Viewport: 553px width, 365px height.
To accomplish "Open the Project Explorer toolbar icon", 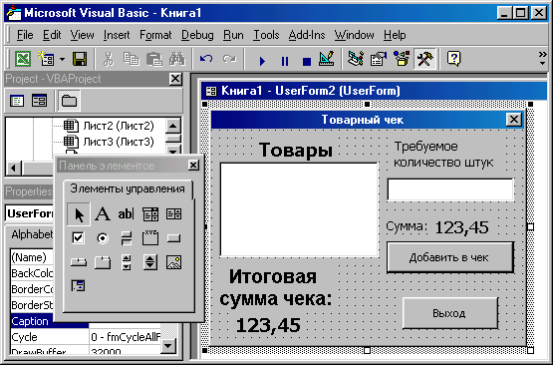I will [356, 59].
